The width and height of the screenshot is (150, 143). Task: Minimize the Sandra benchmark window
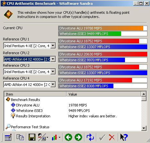coord(136,4)
